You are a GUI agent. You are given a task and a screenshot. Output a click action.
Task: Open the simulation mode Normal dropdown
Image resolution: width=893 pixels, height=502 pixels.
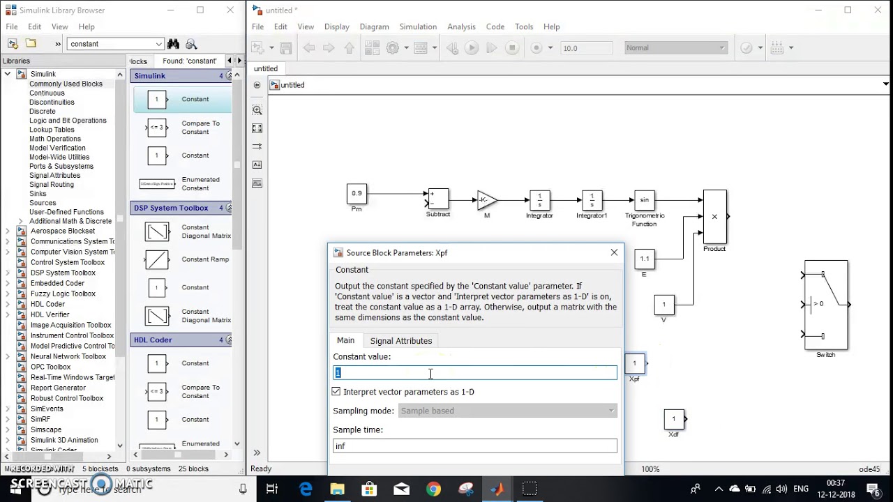click(675, 48)
